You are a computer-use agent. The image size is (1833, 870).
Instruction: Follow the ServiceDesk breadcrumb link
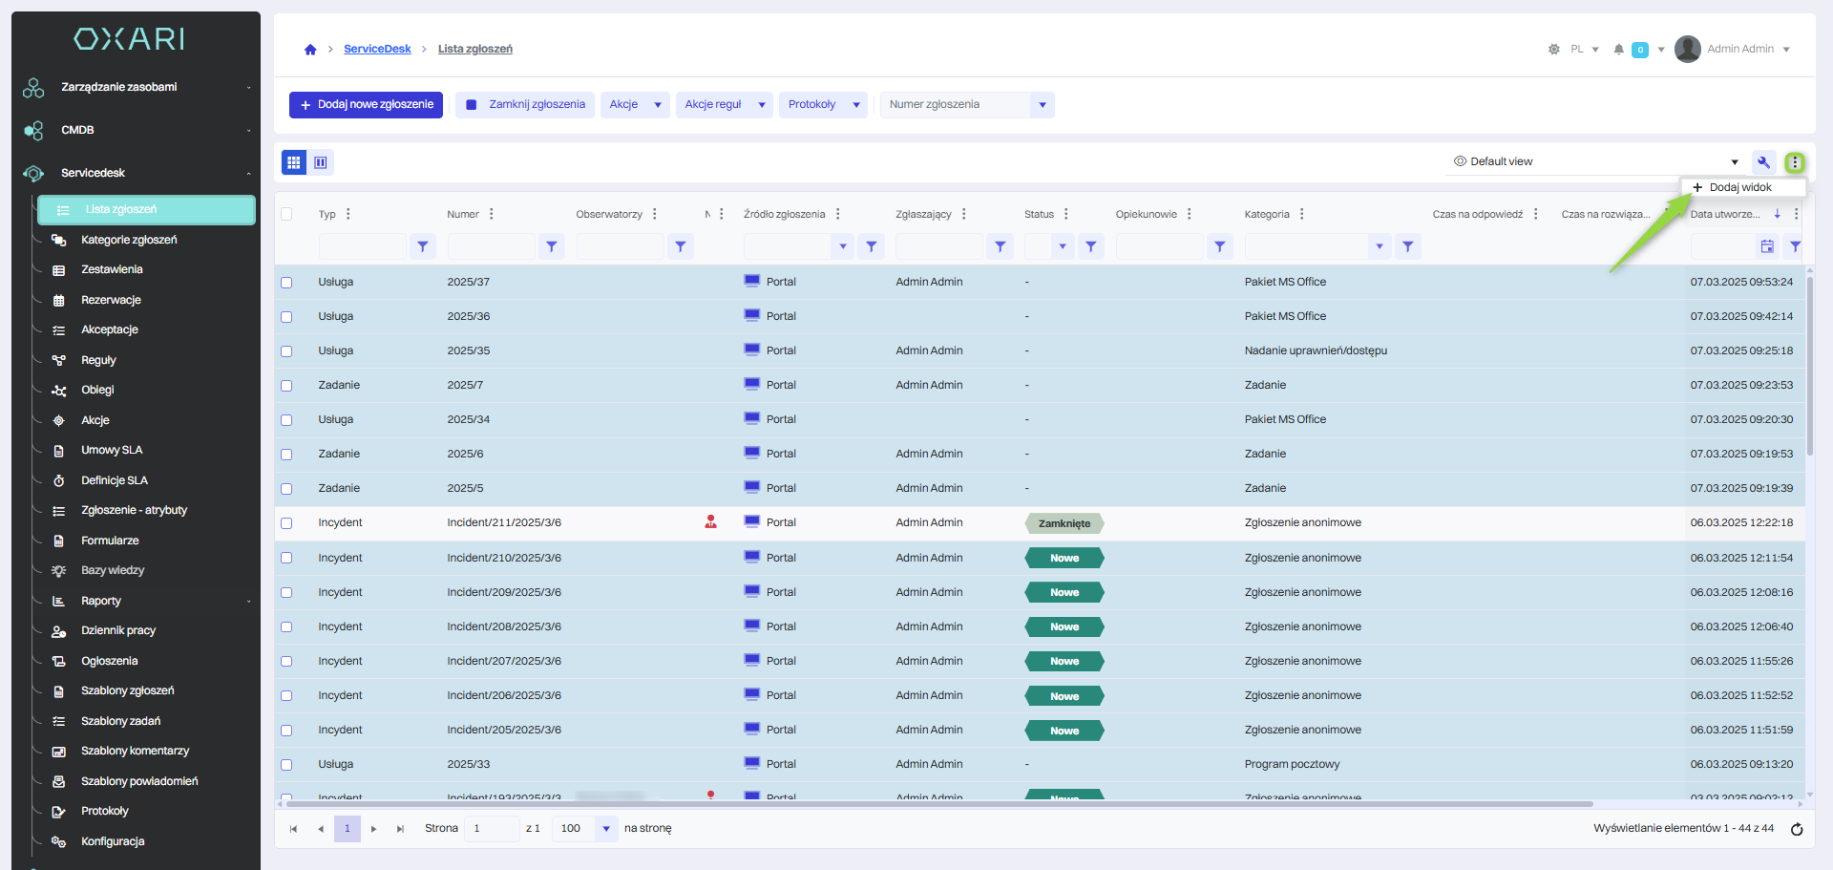coord(377,49)
